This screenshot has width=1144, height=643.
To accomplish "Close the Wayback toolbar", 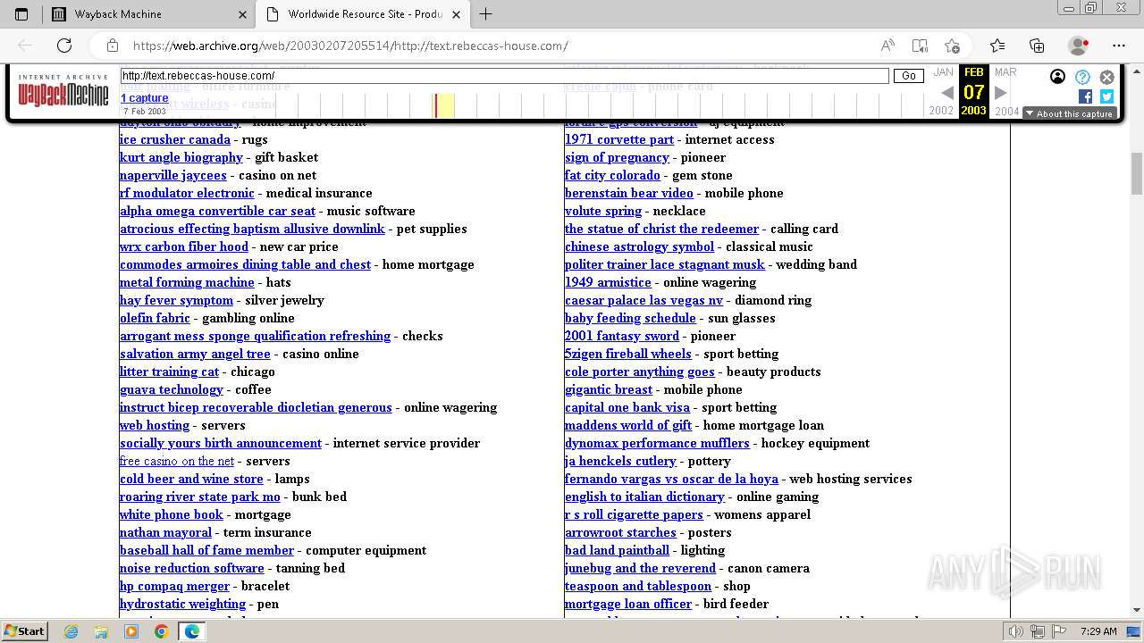I will click(1107, 77).
